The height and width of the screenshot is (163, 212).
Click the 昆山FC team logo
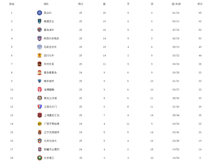(39, 13)
